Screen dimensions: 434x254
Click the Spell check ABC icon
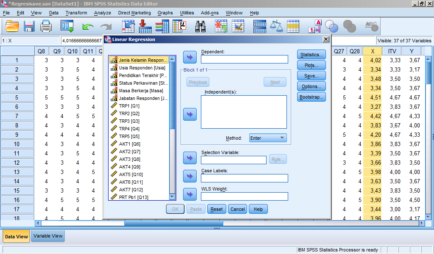[371, 27]
